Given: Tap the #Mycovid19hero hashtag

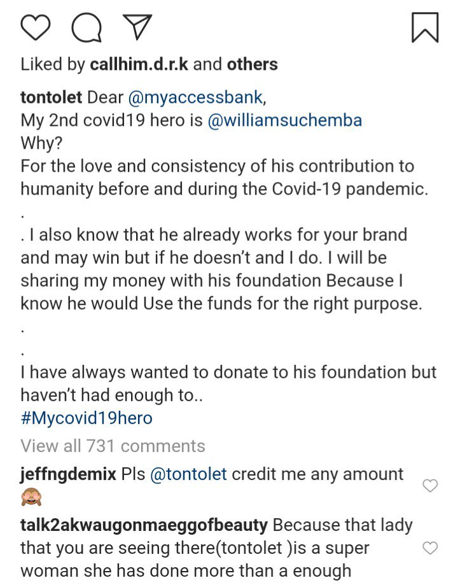Looking at the screenshot, I should click(x=87, y=418).
